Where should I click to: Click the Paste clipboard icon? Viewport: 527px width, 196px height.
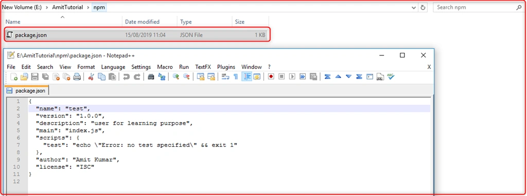(112, 77)
